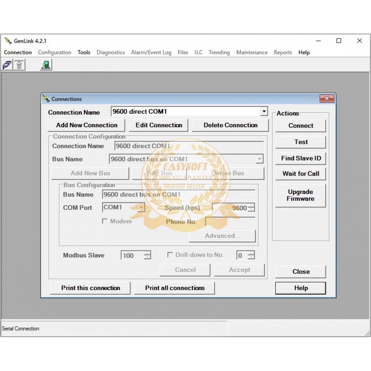Screen dimensions: 371x371
Task: Open the top Connection Name dropdown
Action: pos(264,111)
